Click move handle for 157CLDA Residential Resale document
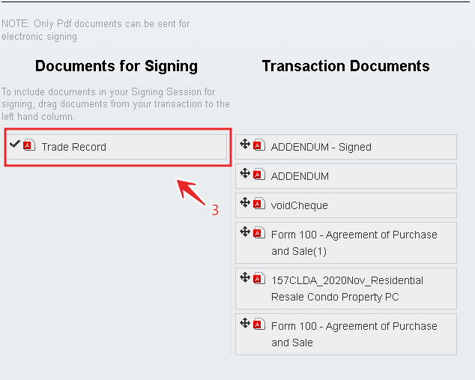 coord(245,277)
